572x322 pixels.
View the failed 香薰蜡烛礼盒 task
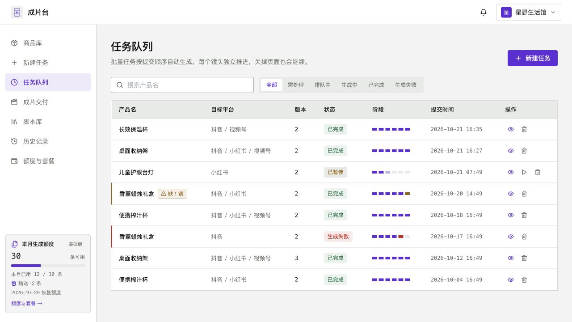click(x=511, y=237)
